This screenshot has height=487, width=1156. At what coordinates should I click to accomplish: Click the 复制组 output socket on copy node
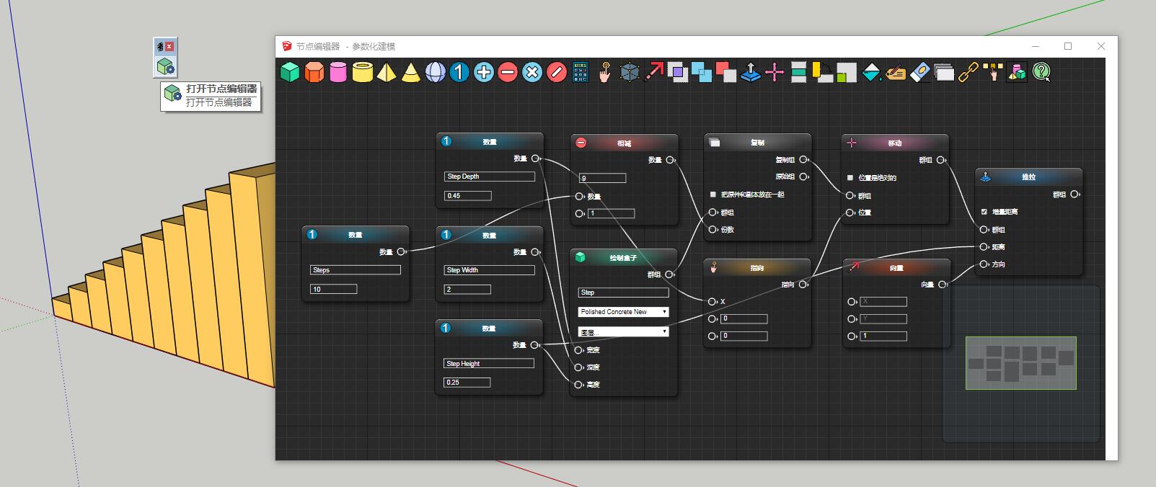803,160
